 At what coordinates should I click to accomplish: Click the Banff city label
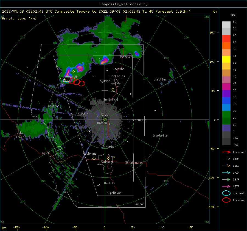point(45,153)
